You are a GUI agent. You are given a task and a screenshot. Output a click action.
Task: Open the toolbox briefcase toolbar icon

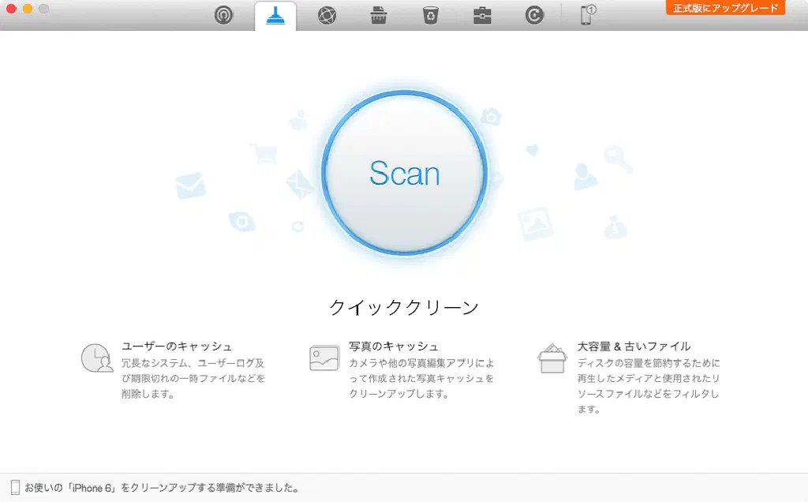click(482, 15)
